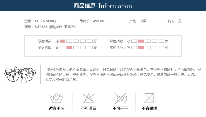The height and width of the screenshot is (117, 206).
Task: Click the 适宜手洗 label
Action: (x=57, y=108)
